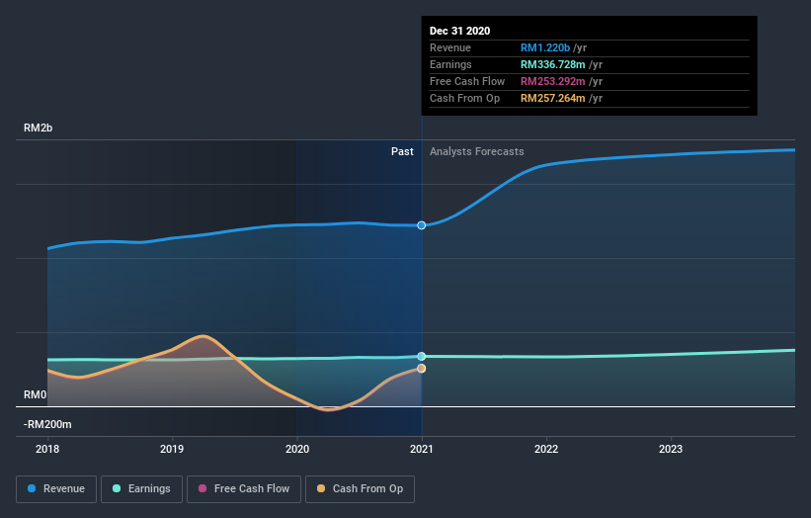
Task: Click the RM253.292m free cash flow value
Action: point(553,81)
